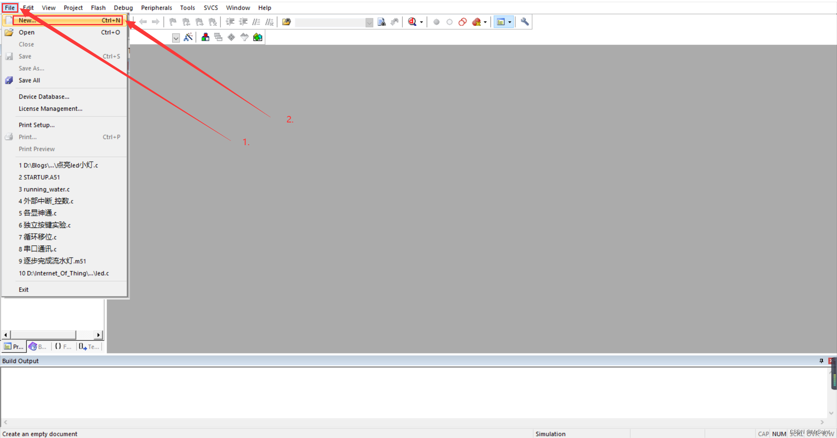This screenshot has height=438, width=837.
Task: Open the Kill Breakpoints dropdown arrow
Action: tap(485, 22)
